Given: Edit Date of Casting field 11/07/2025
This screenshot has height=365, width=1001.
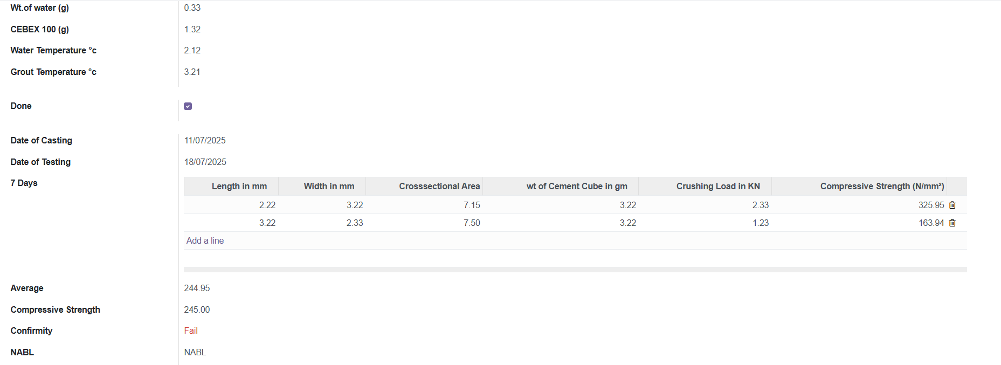Looking at the screenshot, I should (x=205, y=140).
